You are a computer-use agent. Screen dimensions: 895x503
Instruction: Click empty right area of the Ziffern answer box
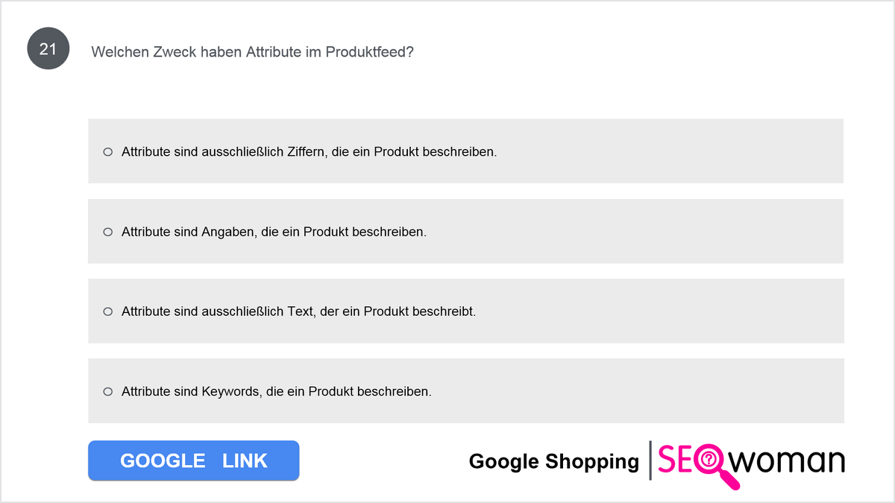671,151
